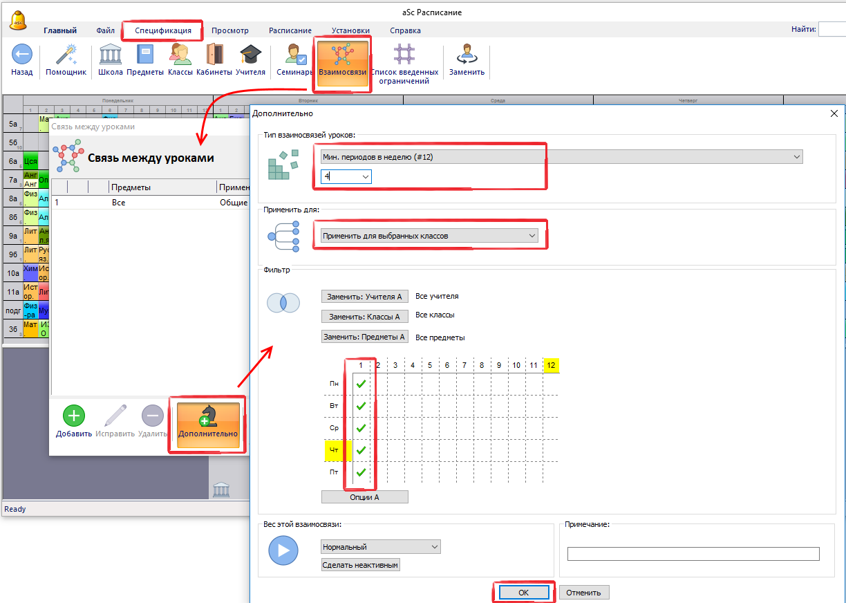Expand the Нормальный weight dropdown
This screenshot has width=846, height=603.
pos(434,547)
